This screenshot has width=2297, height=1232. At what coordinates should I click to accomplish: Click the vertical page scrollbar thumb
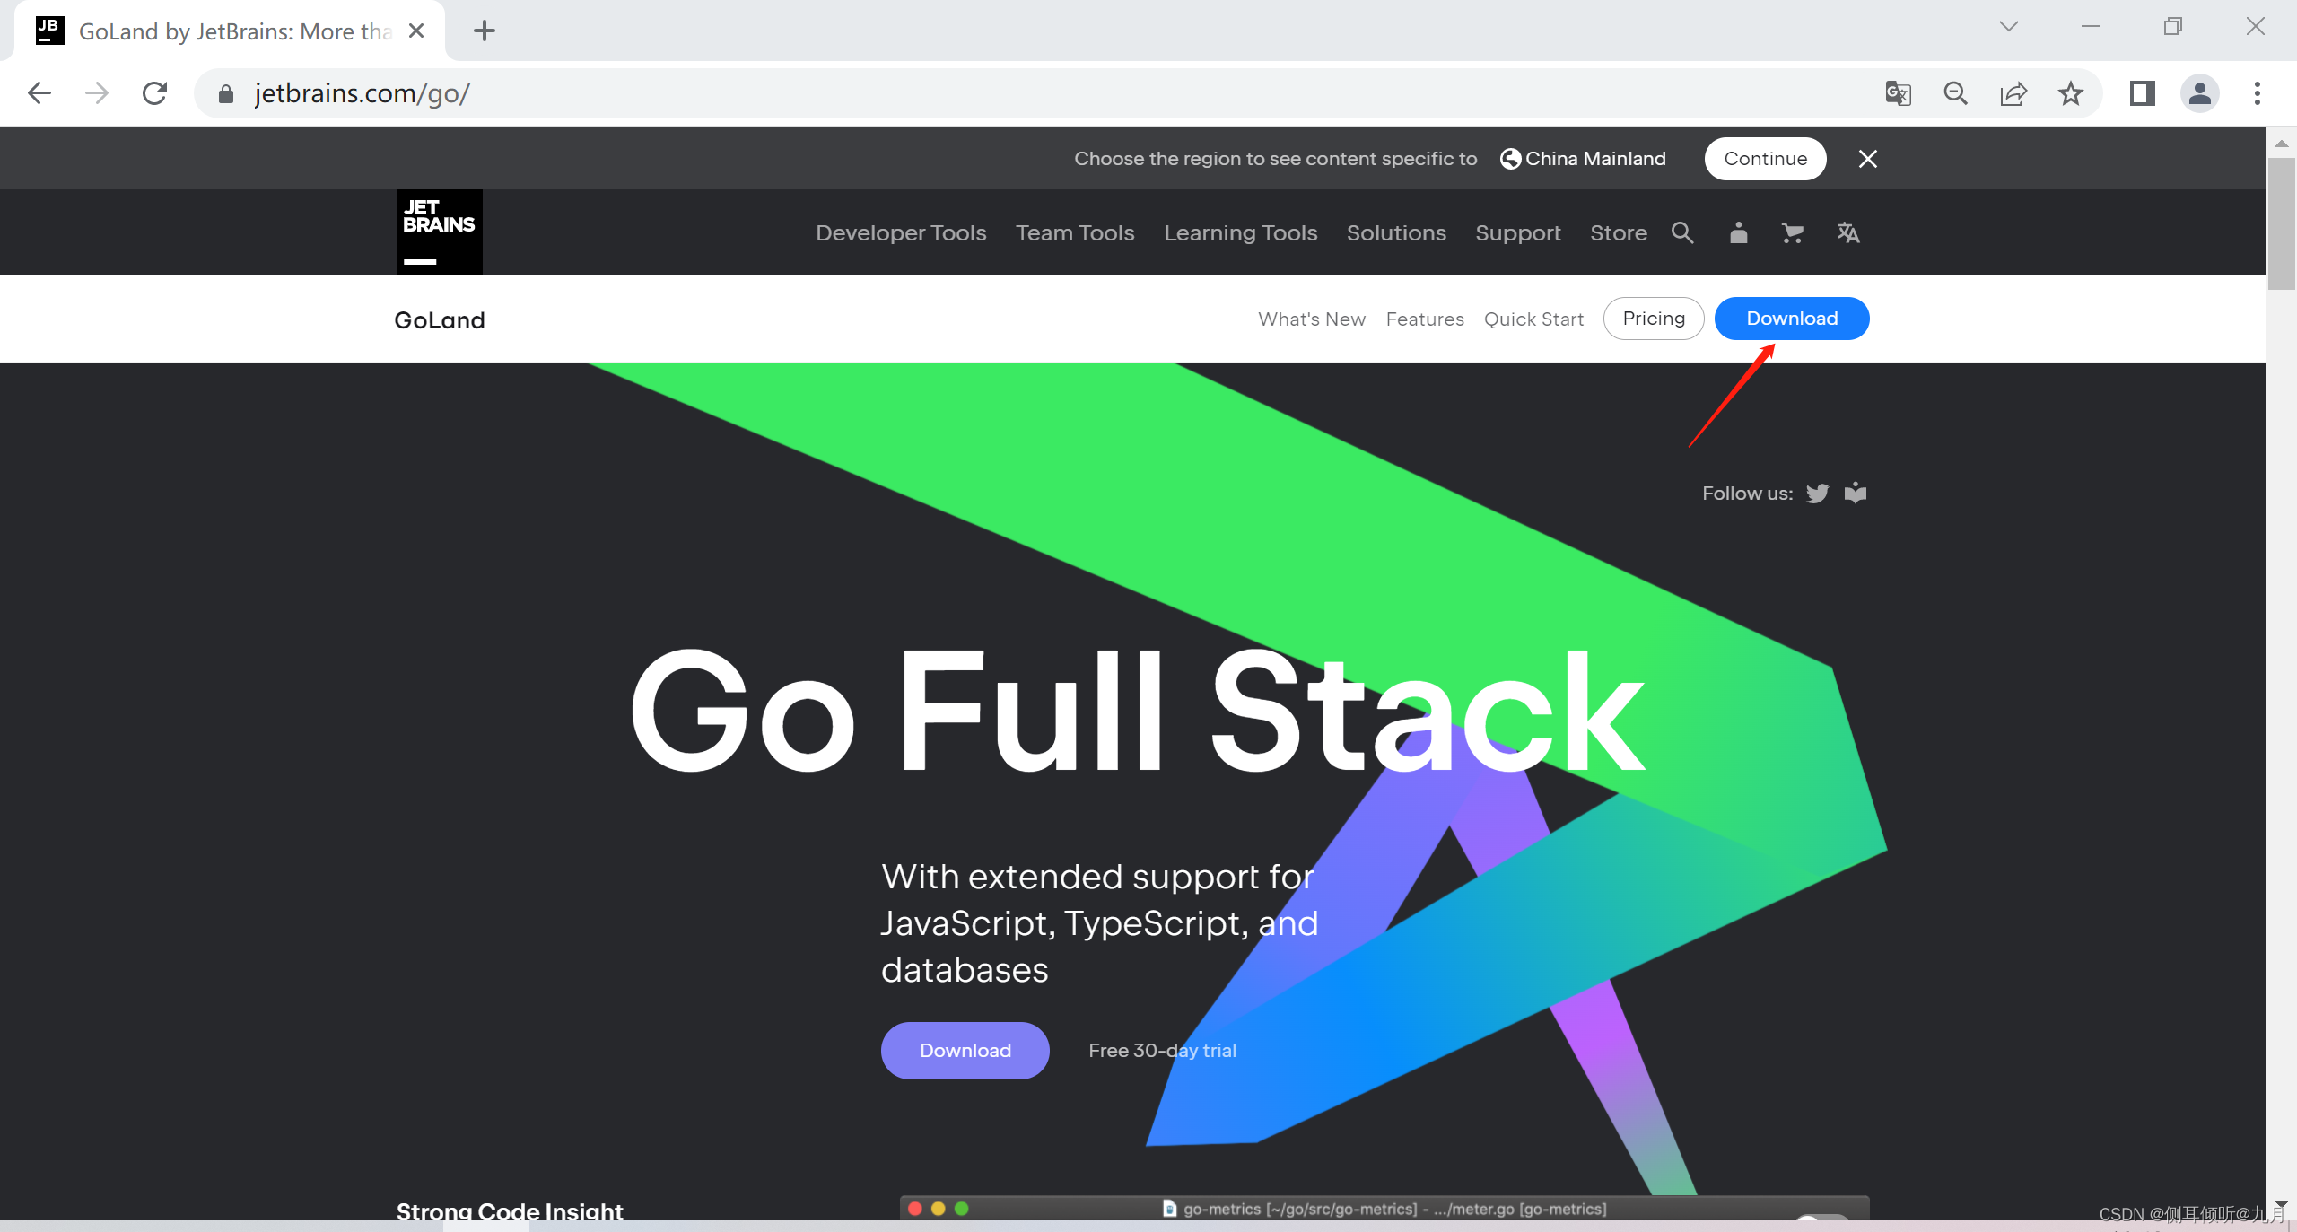click(2281, 224)
